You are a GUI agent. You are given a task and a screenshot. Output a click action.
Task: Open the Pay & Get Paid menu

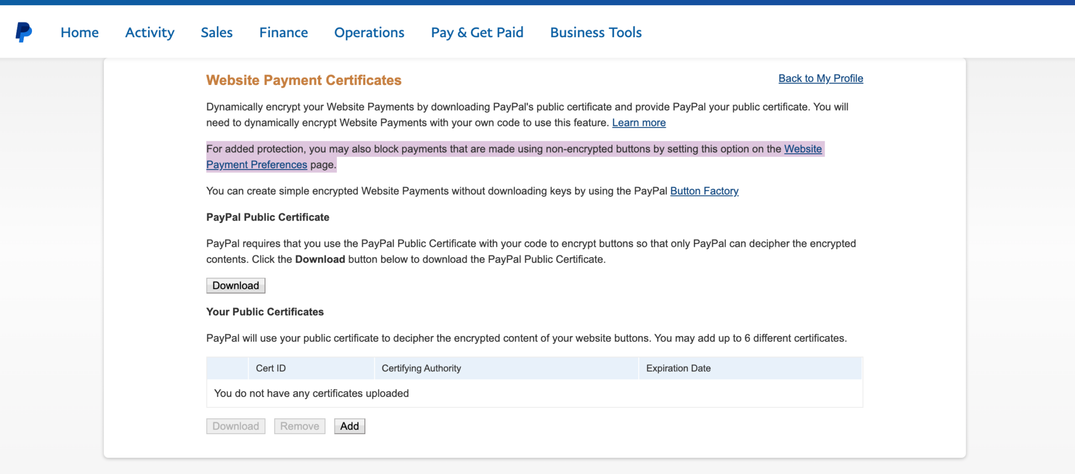[477, 32]
